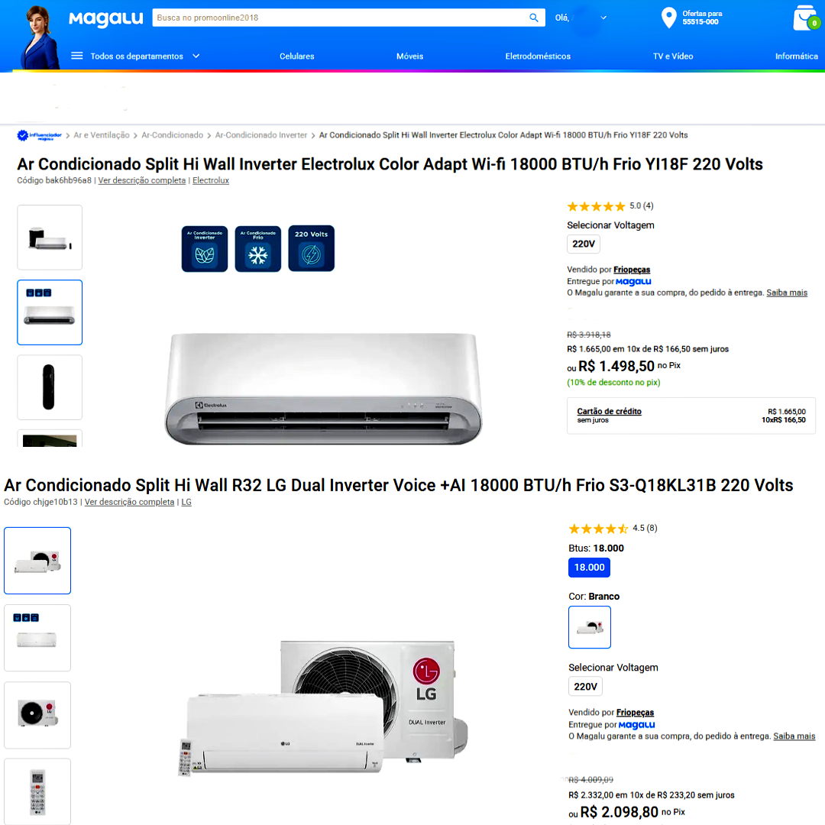
Task: Select 220V voltage for LG product
Action: 586,687
